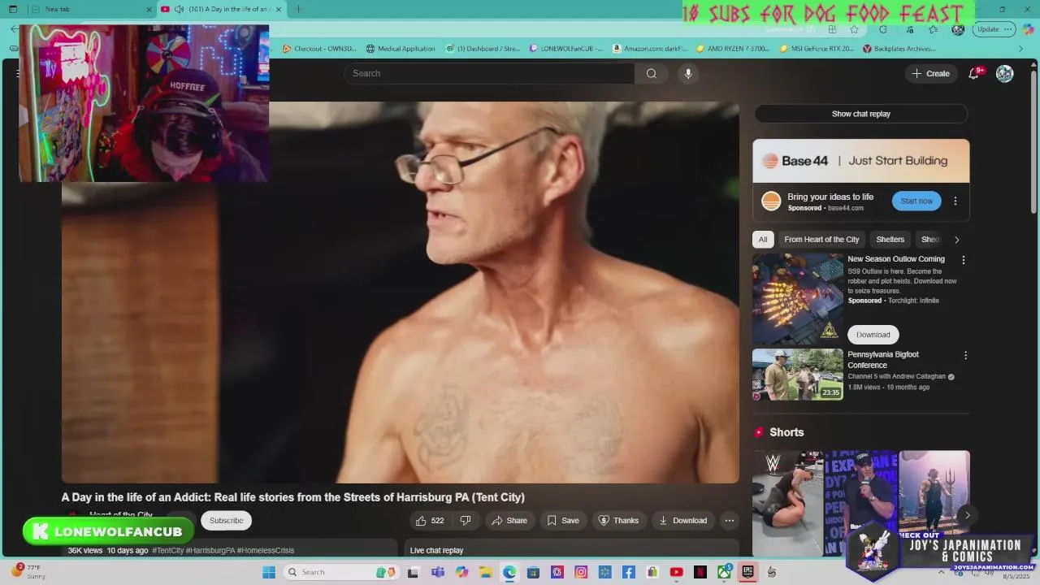Open Copilot sidebar icon in Edge
This screenshot has width=1040, height=585.
(x=1028, y=29)
